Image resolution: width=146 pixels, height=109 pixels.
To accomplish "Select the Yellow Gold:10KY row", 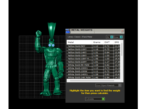I will click(93, 49).
